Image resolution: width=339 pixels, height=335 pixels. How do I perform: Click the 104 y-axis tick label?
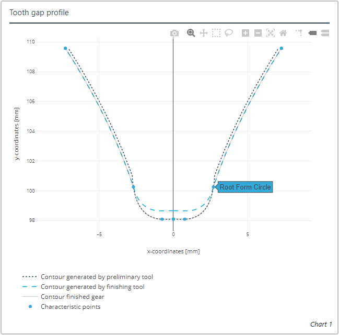click(30, 131)
